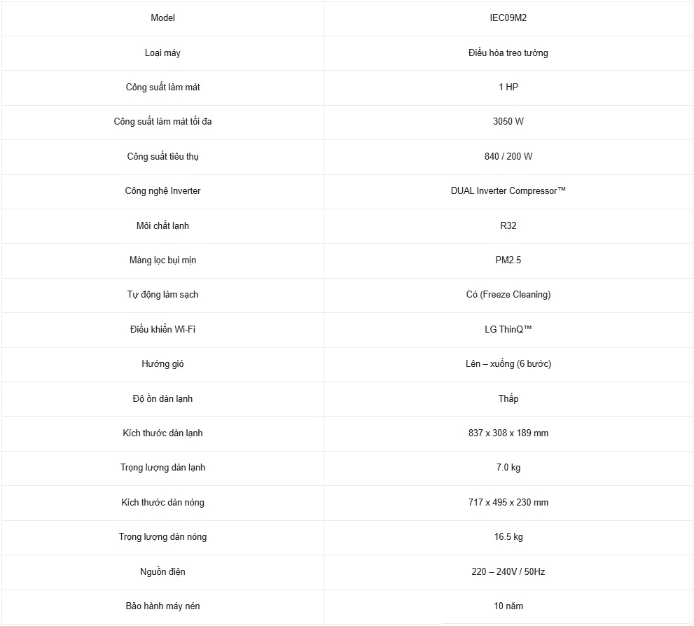Click the "Có (Freeze Cleaning)" value
The width and height of the screenshot is (694, 626).
point(508,295)
